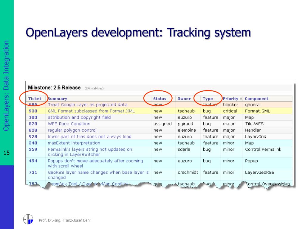Click the 'Prof. Dr.-Ing. Franz-Josef Behr' footer text

tap(65, 220)
